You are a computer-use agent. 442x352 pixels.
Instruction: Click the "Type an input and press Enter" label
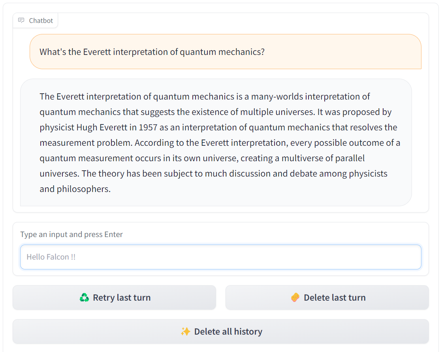click(x=71, y=234)
